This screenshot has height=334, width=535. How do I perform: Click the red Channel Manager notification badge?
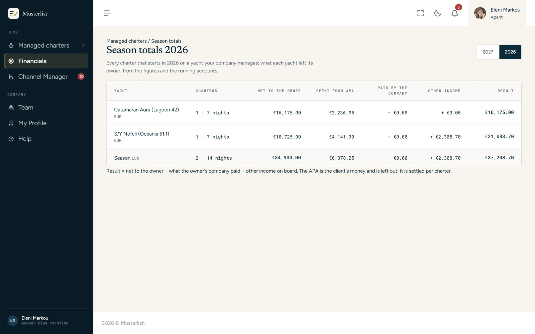(x=81, y=76)
